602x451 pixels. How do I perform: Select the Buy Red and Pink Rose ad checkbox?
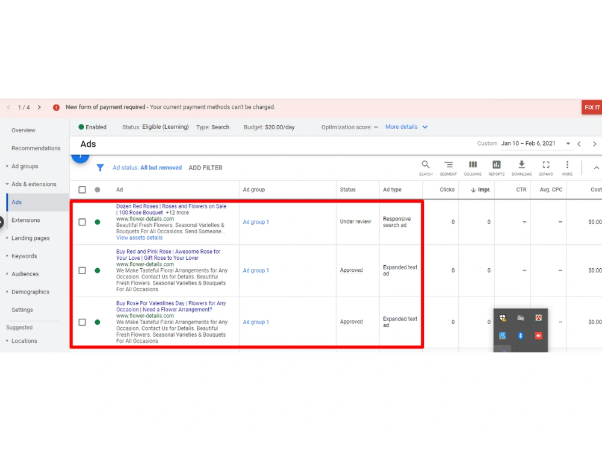tap(82, 271)
